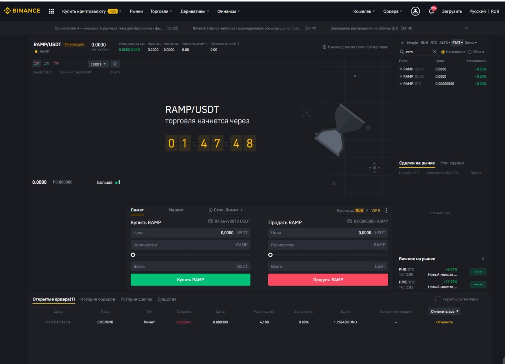
Task: Favorite the RAMP/BTC pair star
Action: point(401,84)
